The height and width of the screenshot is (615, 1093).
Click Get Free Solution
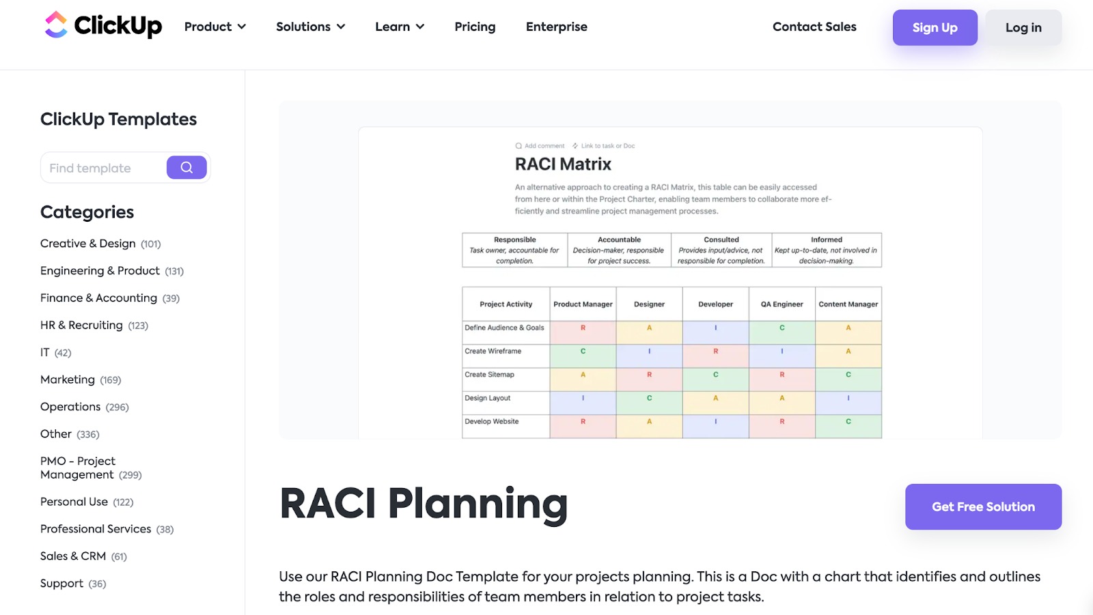click(x=982, y=506)
